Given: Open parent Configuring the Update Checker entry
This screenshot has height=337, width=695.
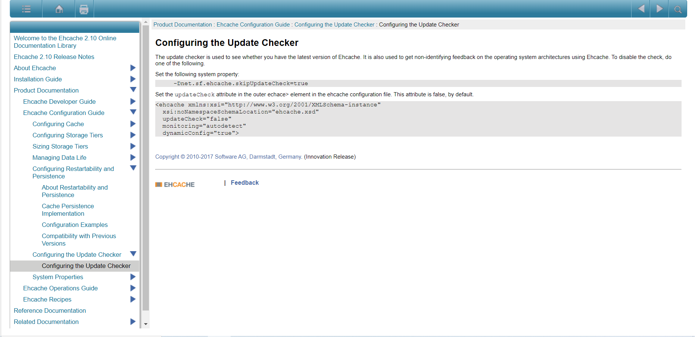Looking at the screenshot, I should click(77, 255).
